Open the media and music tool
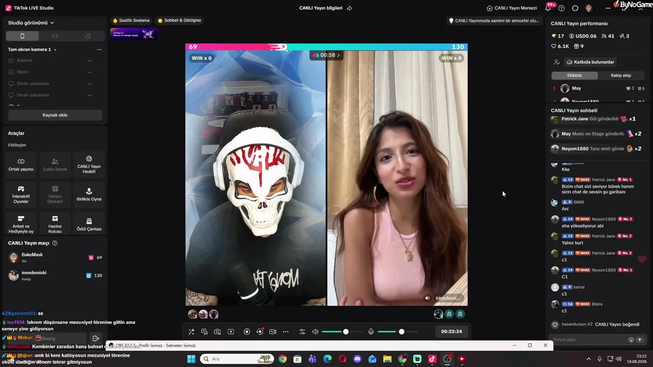This screenshot has height=367, width=653. tap(205, 332)
